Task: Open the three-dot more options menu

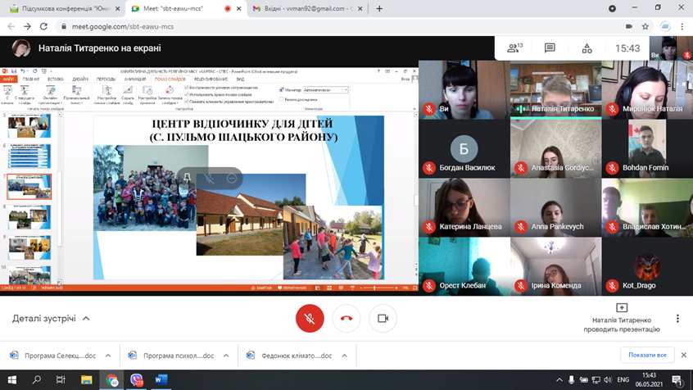Action: (677, 318)
